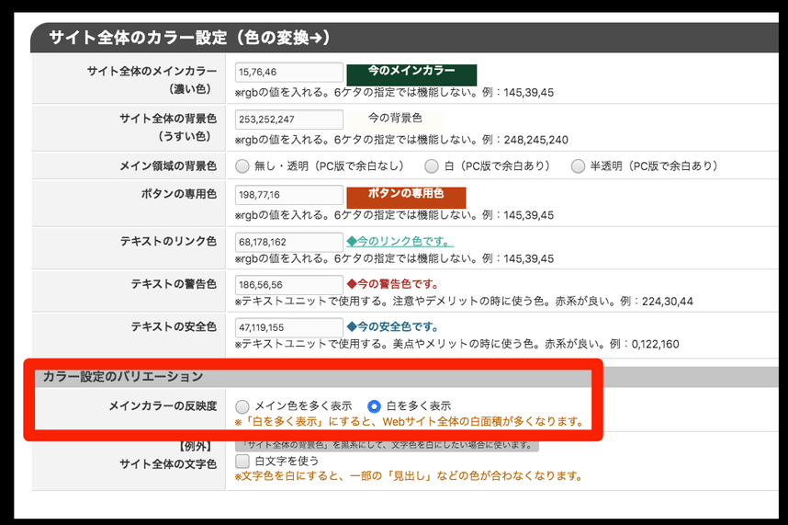Screen dimensions: 788x525
Task: Enable the 白文字を使う checkbox
Action: (242, 460)
